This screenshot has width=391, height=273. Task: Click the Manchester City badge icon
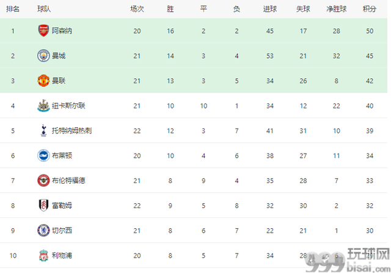pos(43,56)
